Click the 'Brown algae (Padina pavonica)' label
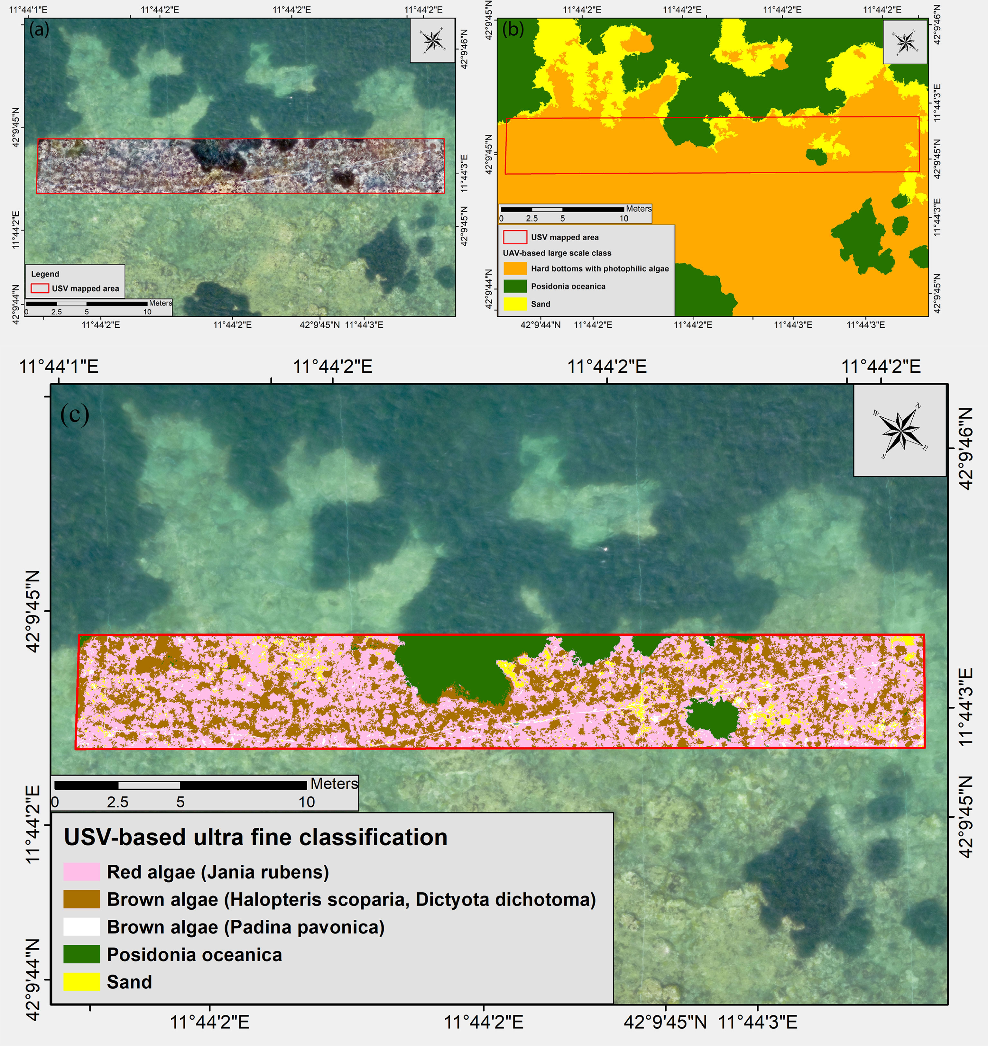Screen dimensions: 988x1046 [246, 927]
